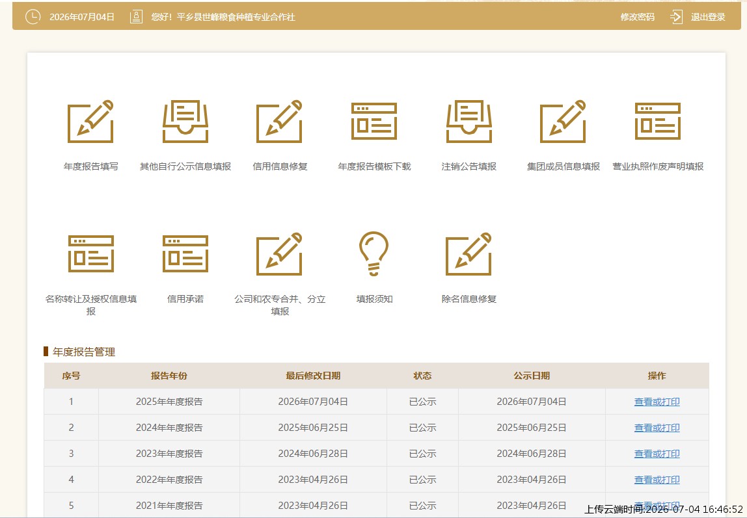The width and height of the screenshot is (747, 518).
Task: Click the 修改密码 link
Action: 637,17
